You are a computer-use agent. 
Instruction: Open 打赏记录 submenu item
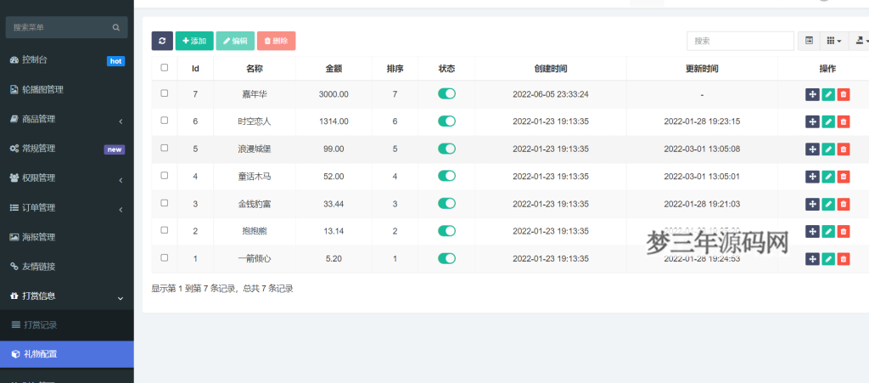point(66,325)
